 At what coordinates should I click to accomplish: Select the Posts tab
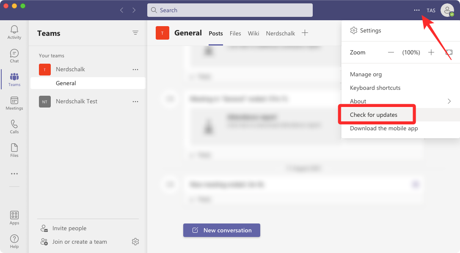(x=215, y=33)
